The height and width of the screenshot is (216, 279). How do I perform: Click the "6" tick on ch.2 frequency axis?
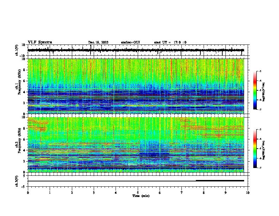24,139
